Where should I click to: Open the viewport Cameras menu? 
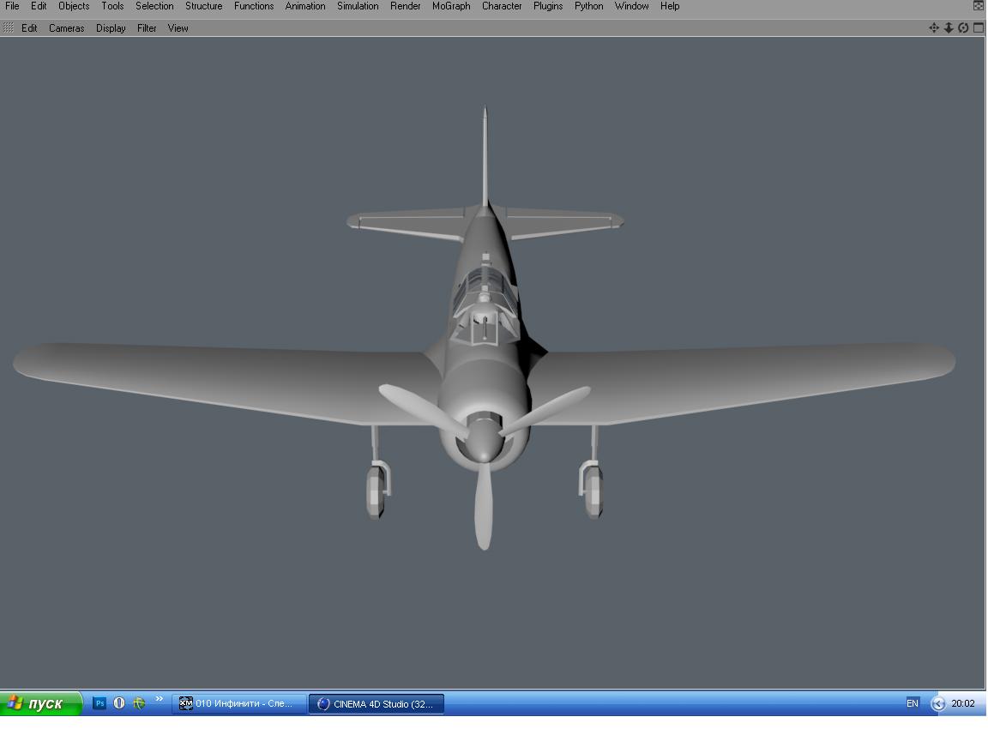coord(66,27)
